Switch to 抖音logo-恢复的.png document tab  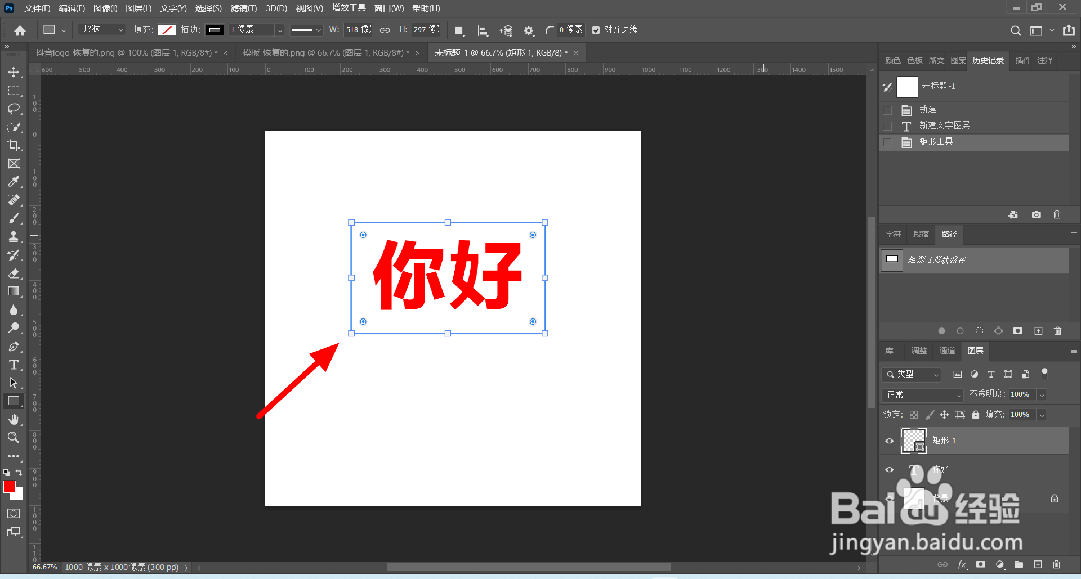(126, 53)
